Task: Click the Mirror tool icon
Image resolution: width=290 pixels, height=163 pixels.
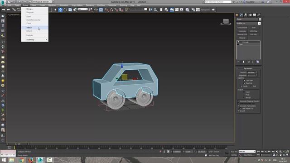Action: tap(150, 10)
